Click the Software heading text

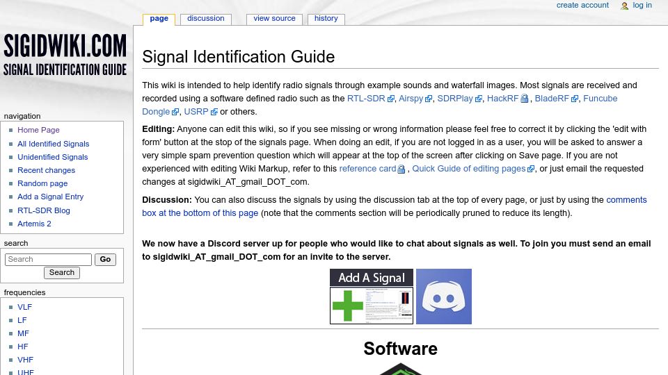click(401, 349)
